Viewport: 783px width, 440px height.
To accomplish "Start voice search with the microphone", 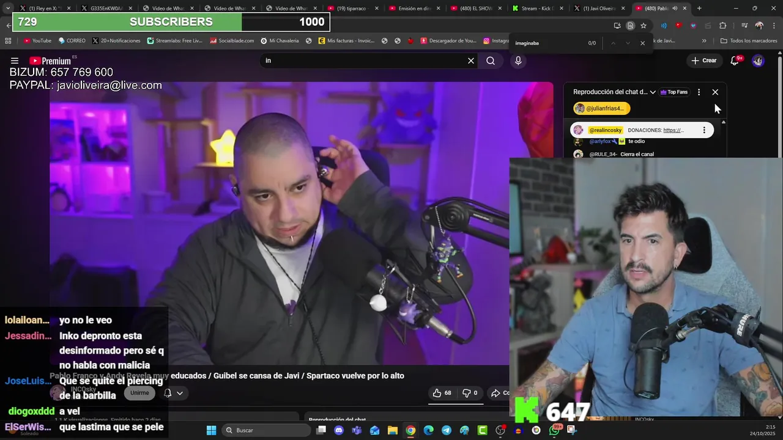I will click(518, 61).
